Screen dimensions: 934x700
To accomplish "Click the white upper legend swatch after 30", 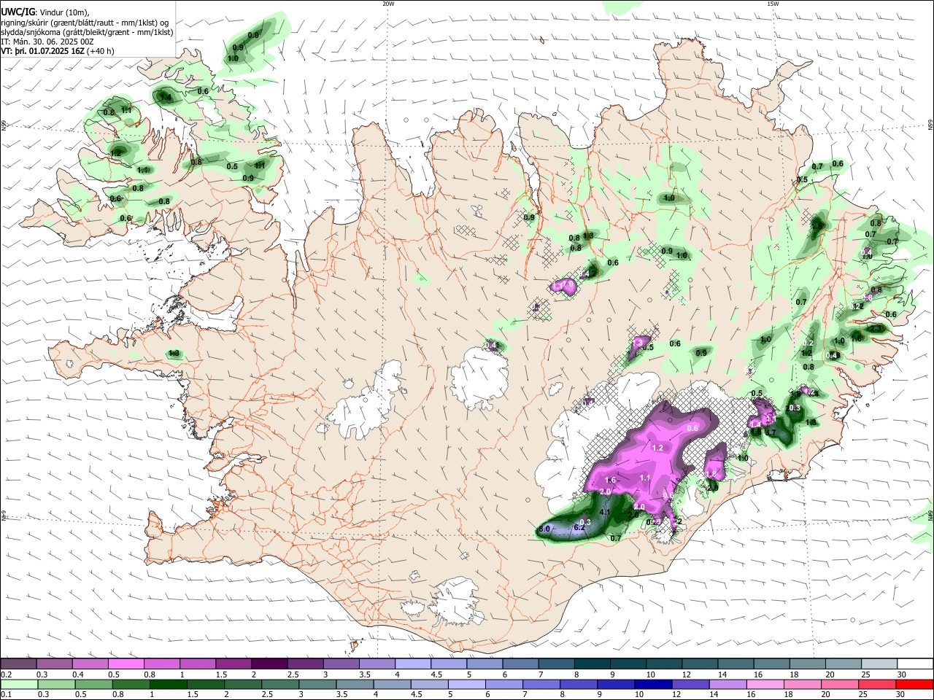I will (915, 664).
